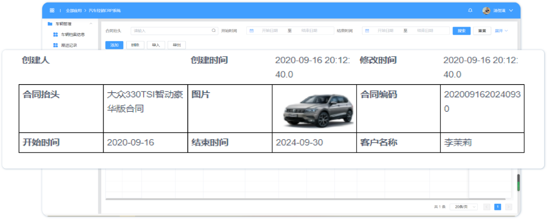This screenshot has height=219, width=547.
Task: Expand more filters via 展开
Action: tap(501, 31)
